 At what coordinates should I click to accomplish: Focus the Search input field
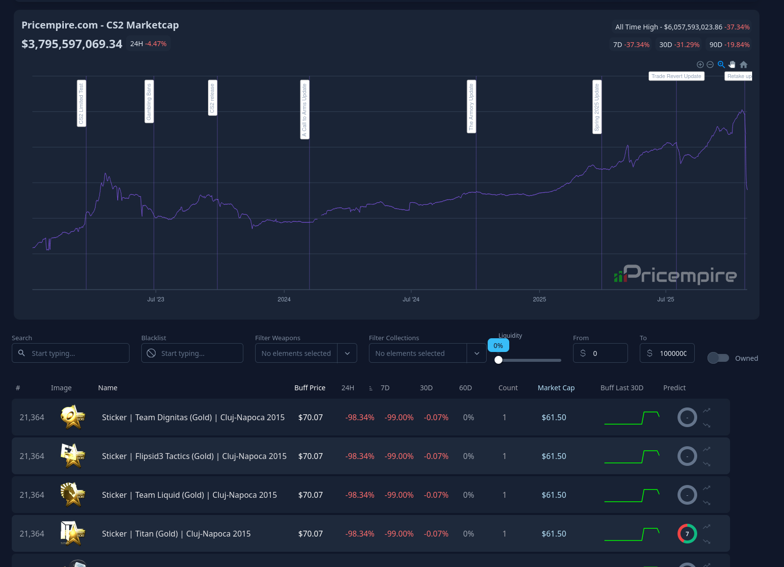(x=76, y=353)
